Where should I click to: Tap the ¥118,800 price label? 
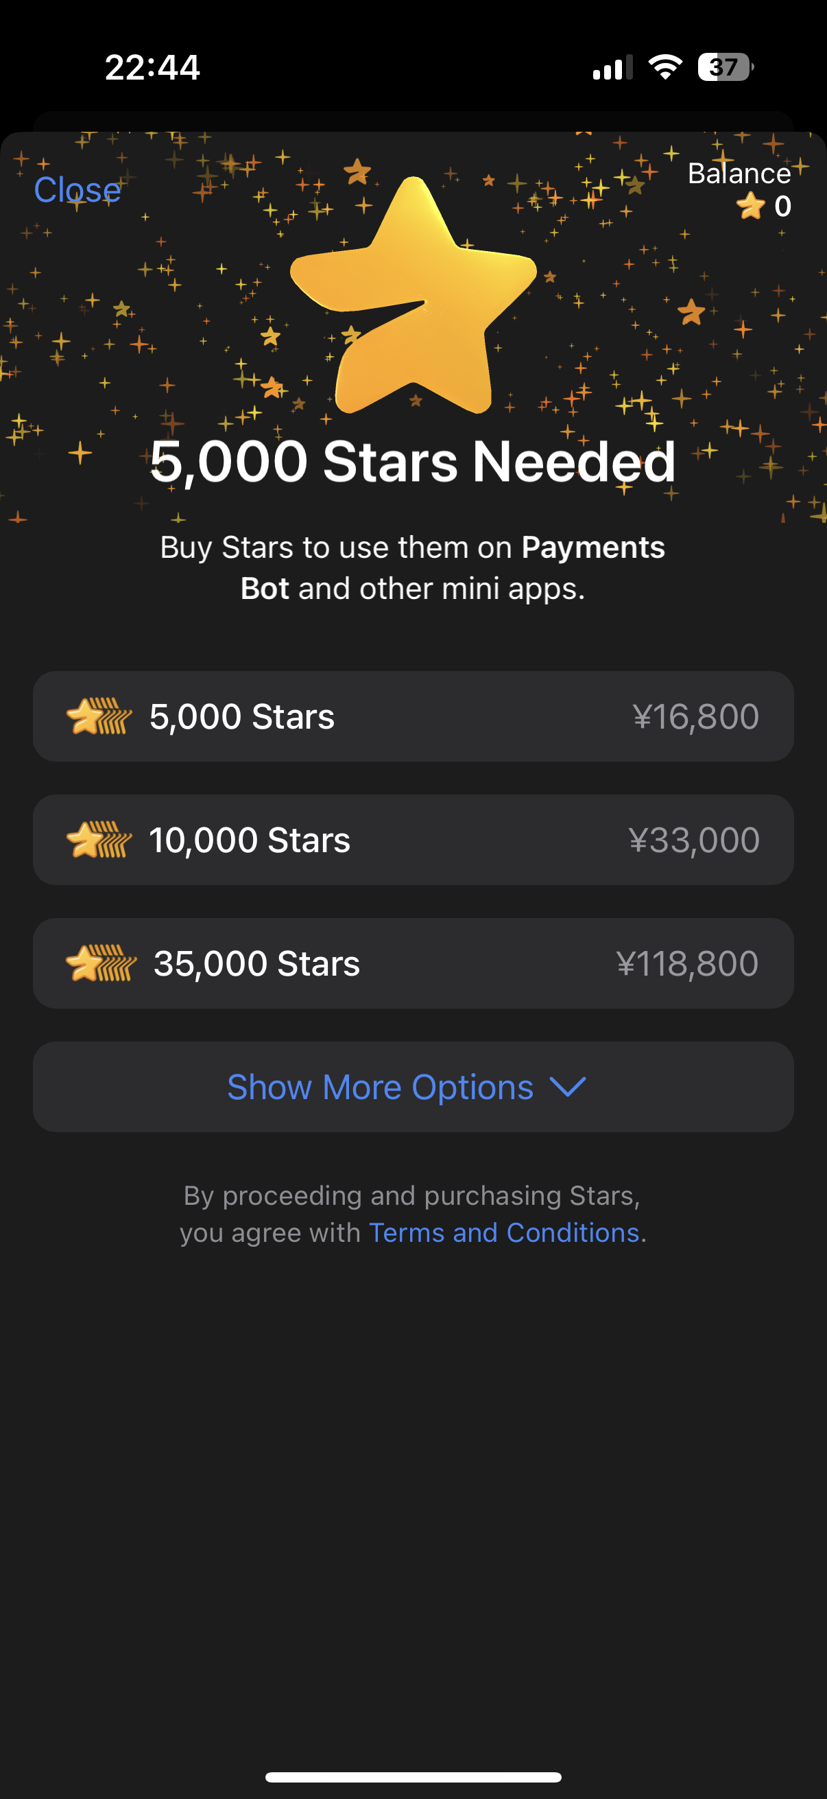686,963
